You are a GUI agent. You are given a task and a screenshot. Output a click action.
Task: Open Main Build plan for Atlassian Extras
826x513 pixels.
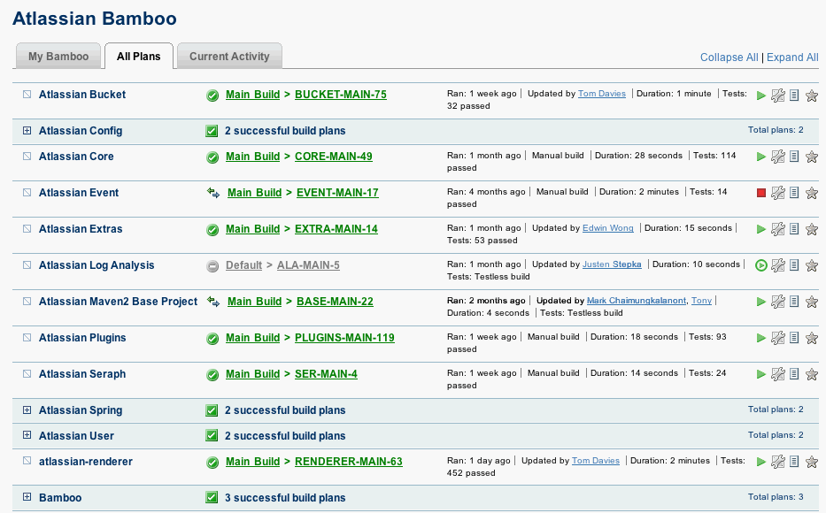click(x=253, y=229)
